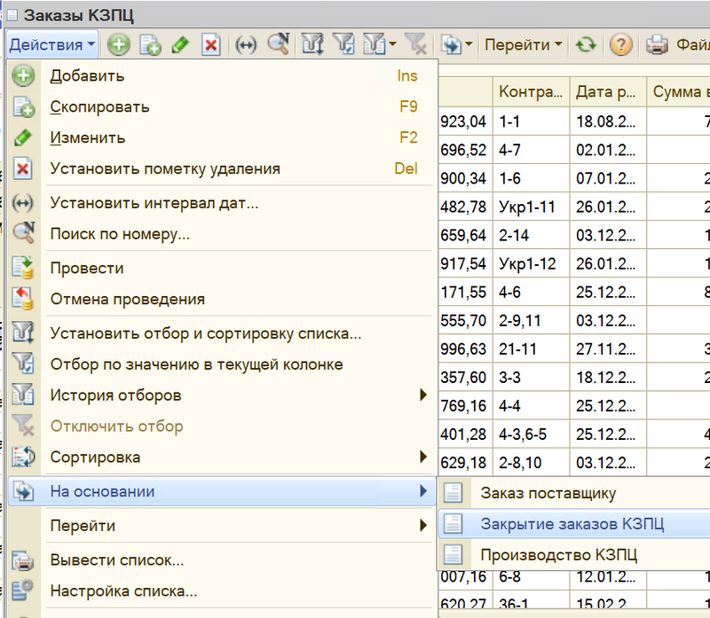Choose Установить пометку удаления
The image size is (710, 618).
(x=221, y=168)
